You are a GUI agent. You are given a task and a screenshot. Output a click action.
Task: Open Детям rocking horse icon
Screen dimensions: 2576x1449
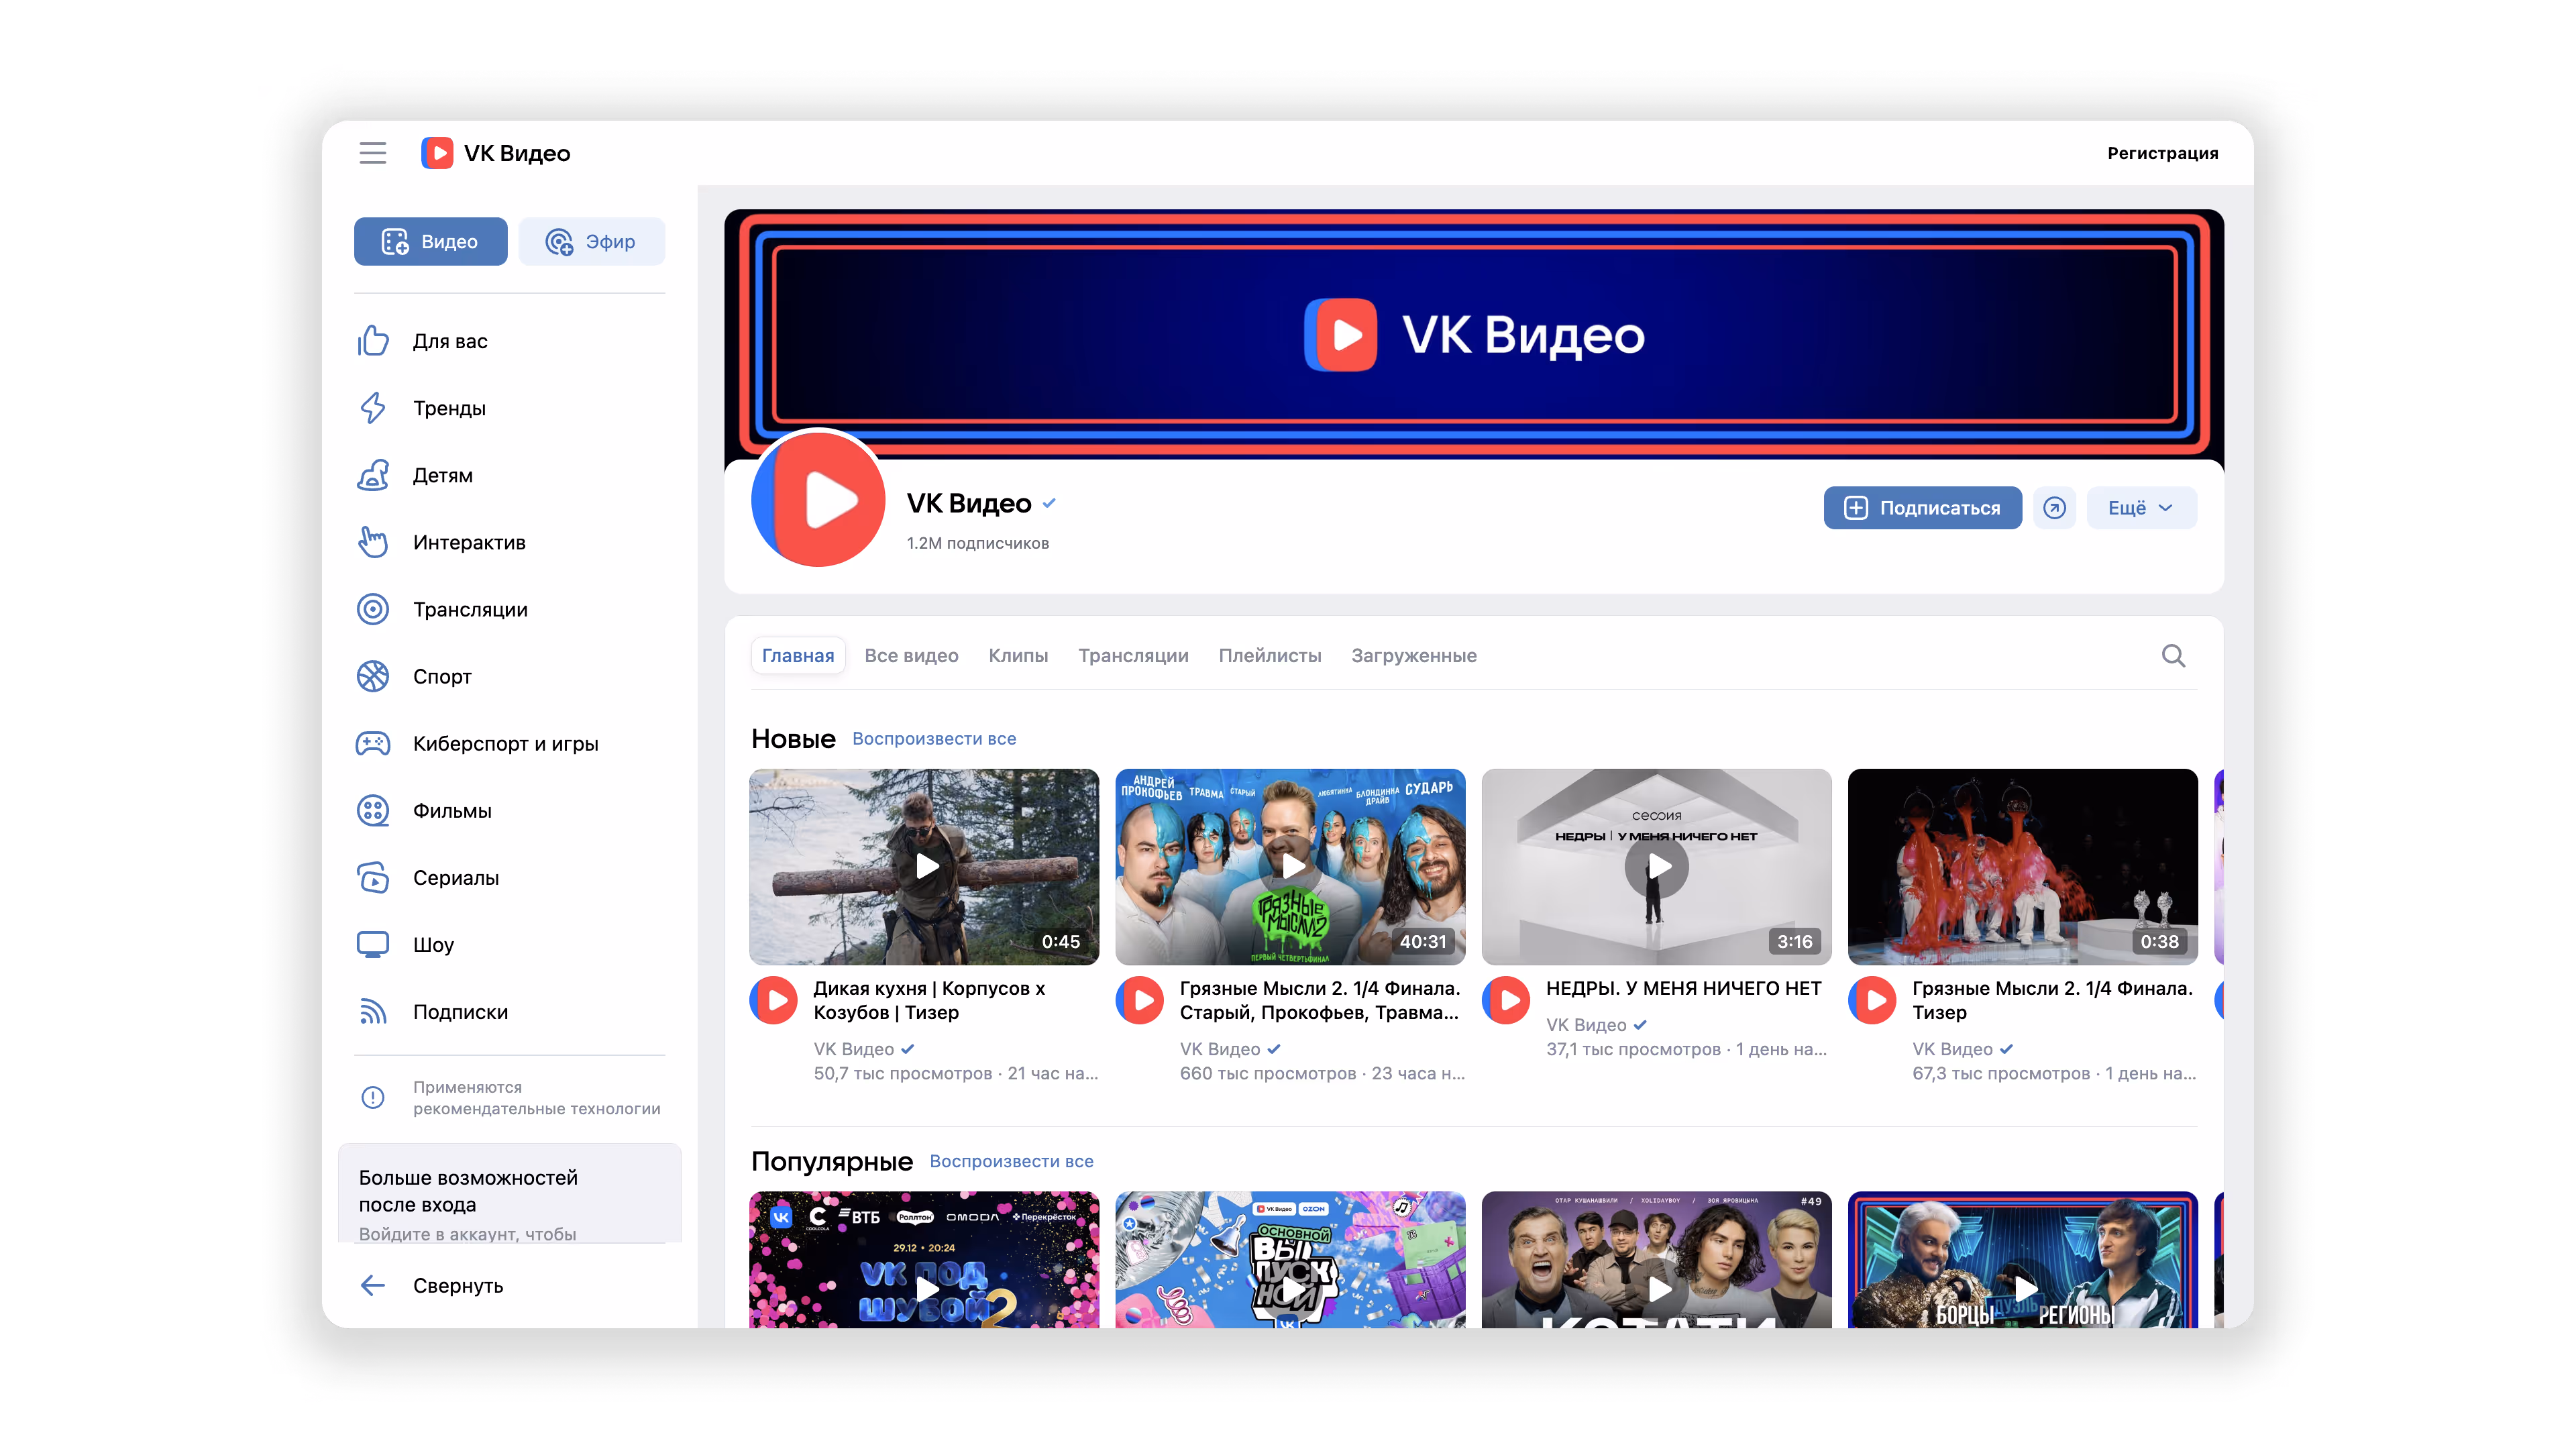tap(373, 475)
